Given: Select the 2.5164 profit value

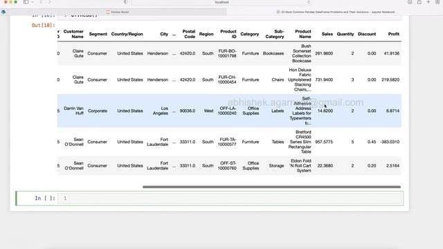Looking at the screenshot, I should [392, 165].
